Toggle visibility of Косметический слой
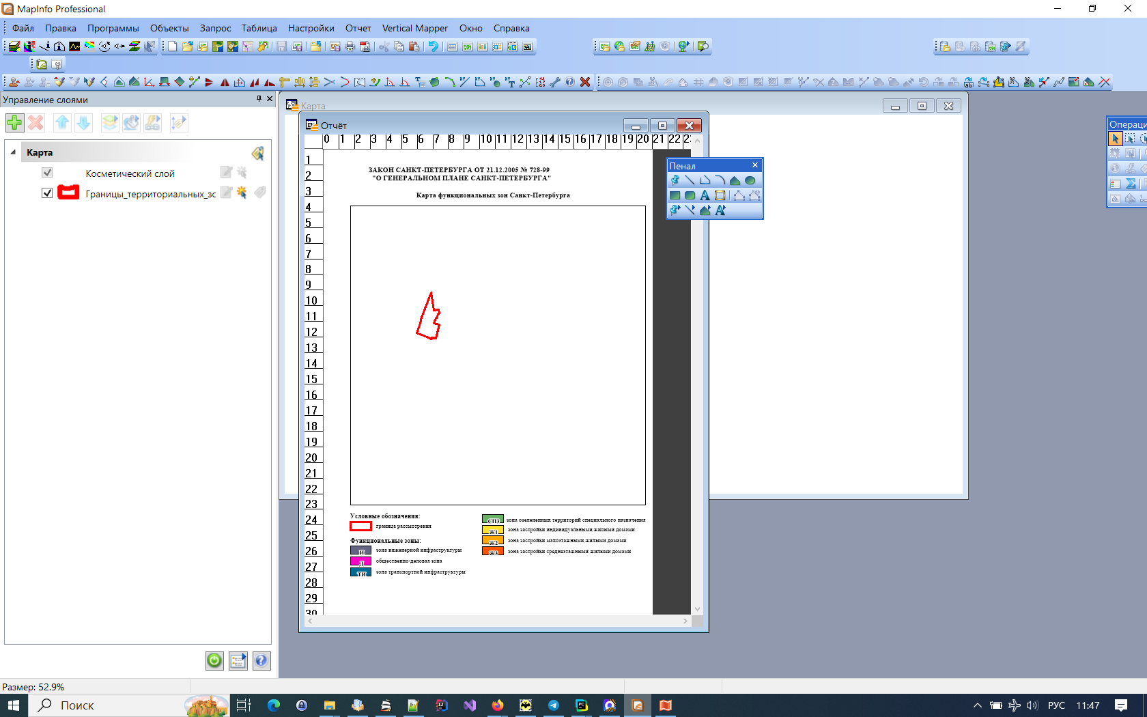The width and height of the screenshot is (1147, 717). point(47,173)
